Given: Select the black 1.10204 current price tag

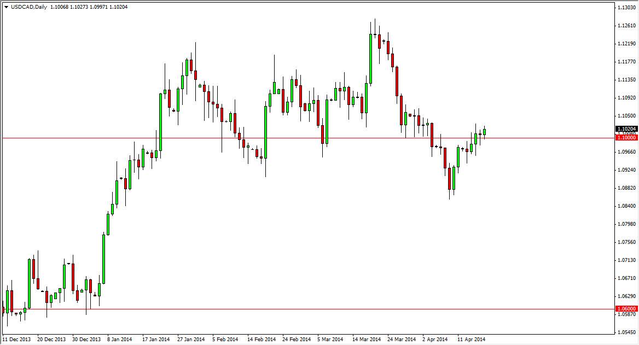Looking at the screenshot, I should 625,129.
